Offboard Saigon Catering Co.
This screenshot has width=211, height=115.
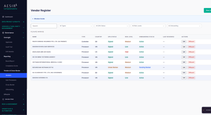click(x=191, y=78)
